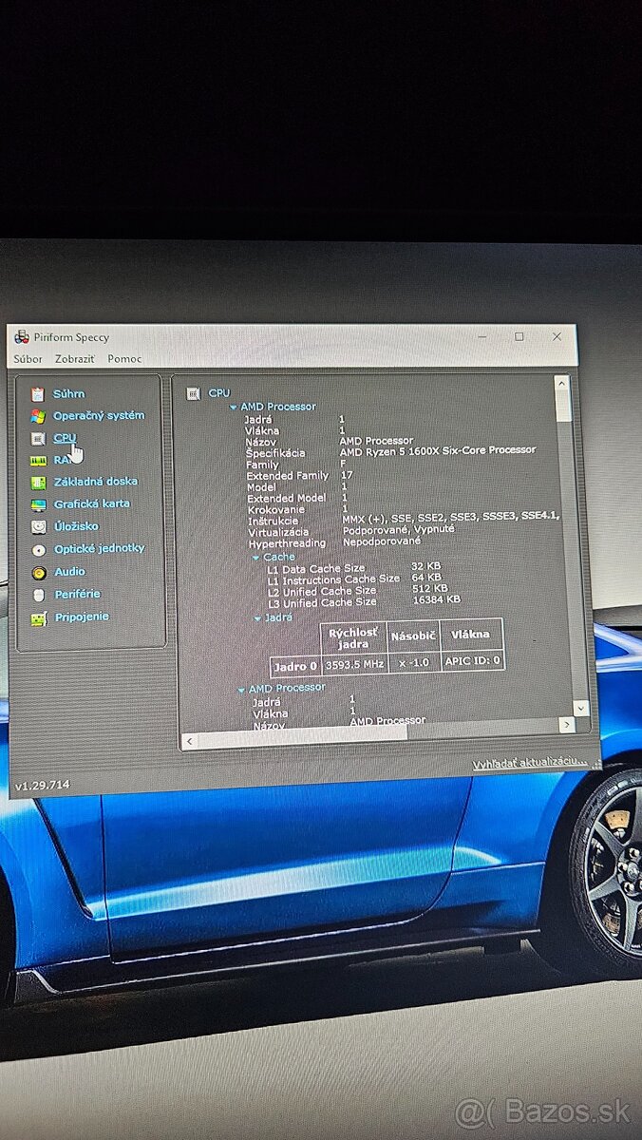The image size is (642, 1140).
Task: Maximize the Piriform Speccy window
Action: (519, 336)
